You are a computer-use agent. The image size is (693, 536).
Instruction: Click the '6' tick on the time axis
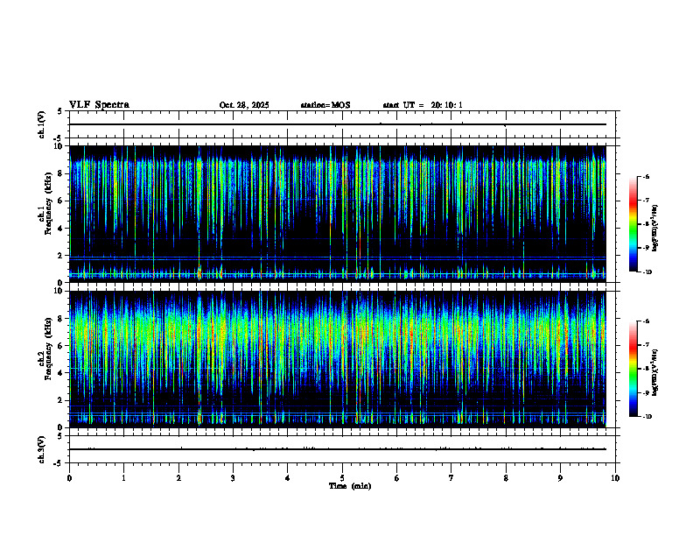coord(397,478)
